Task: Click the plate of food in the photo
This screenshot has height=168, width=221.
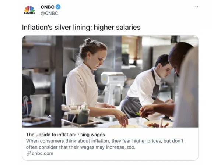Action: click(x=158, y=124)
